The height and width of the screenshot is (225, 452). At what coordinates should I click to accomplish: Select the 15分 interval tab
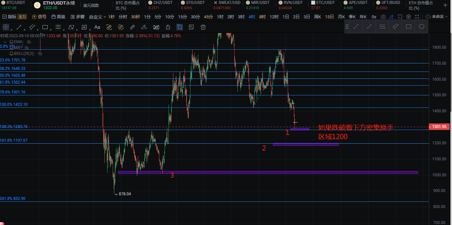pos(182,17)
